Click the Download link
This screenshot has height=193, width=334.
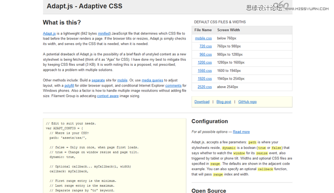[x=202, y=102]
